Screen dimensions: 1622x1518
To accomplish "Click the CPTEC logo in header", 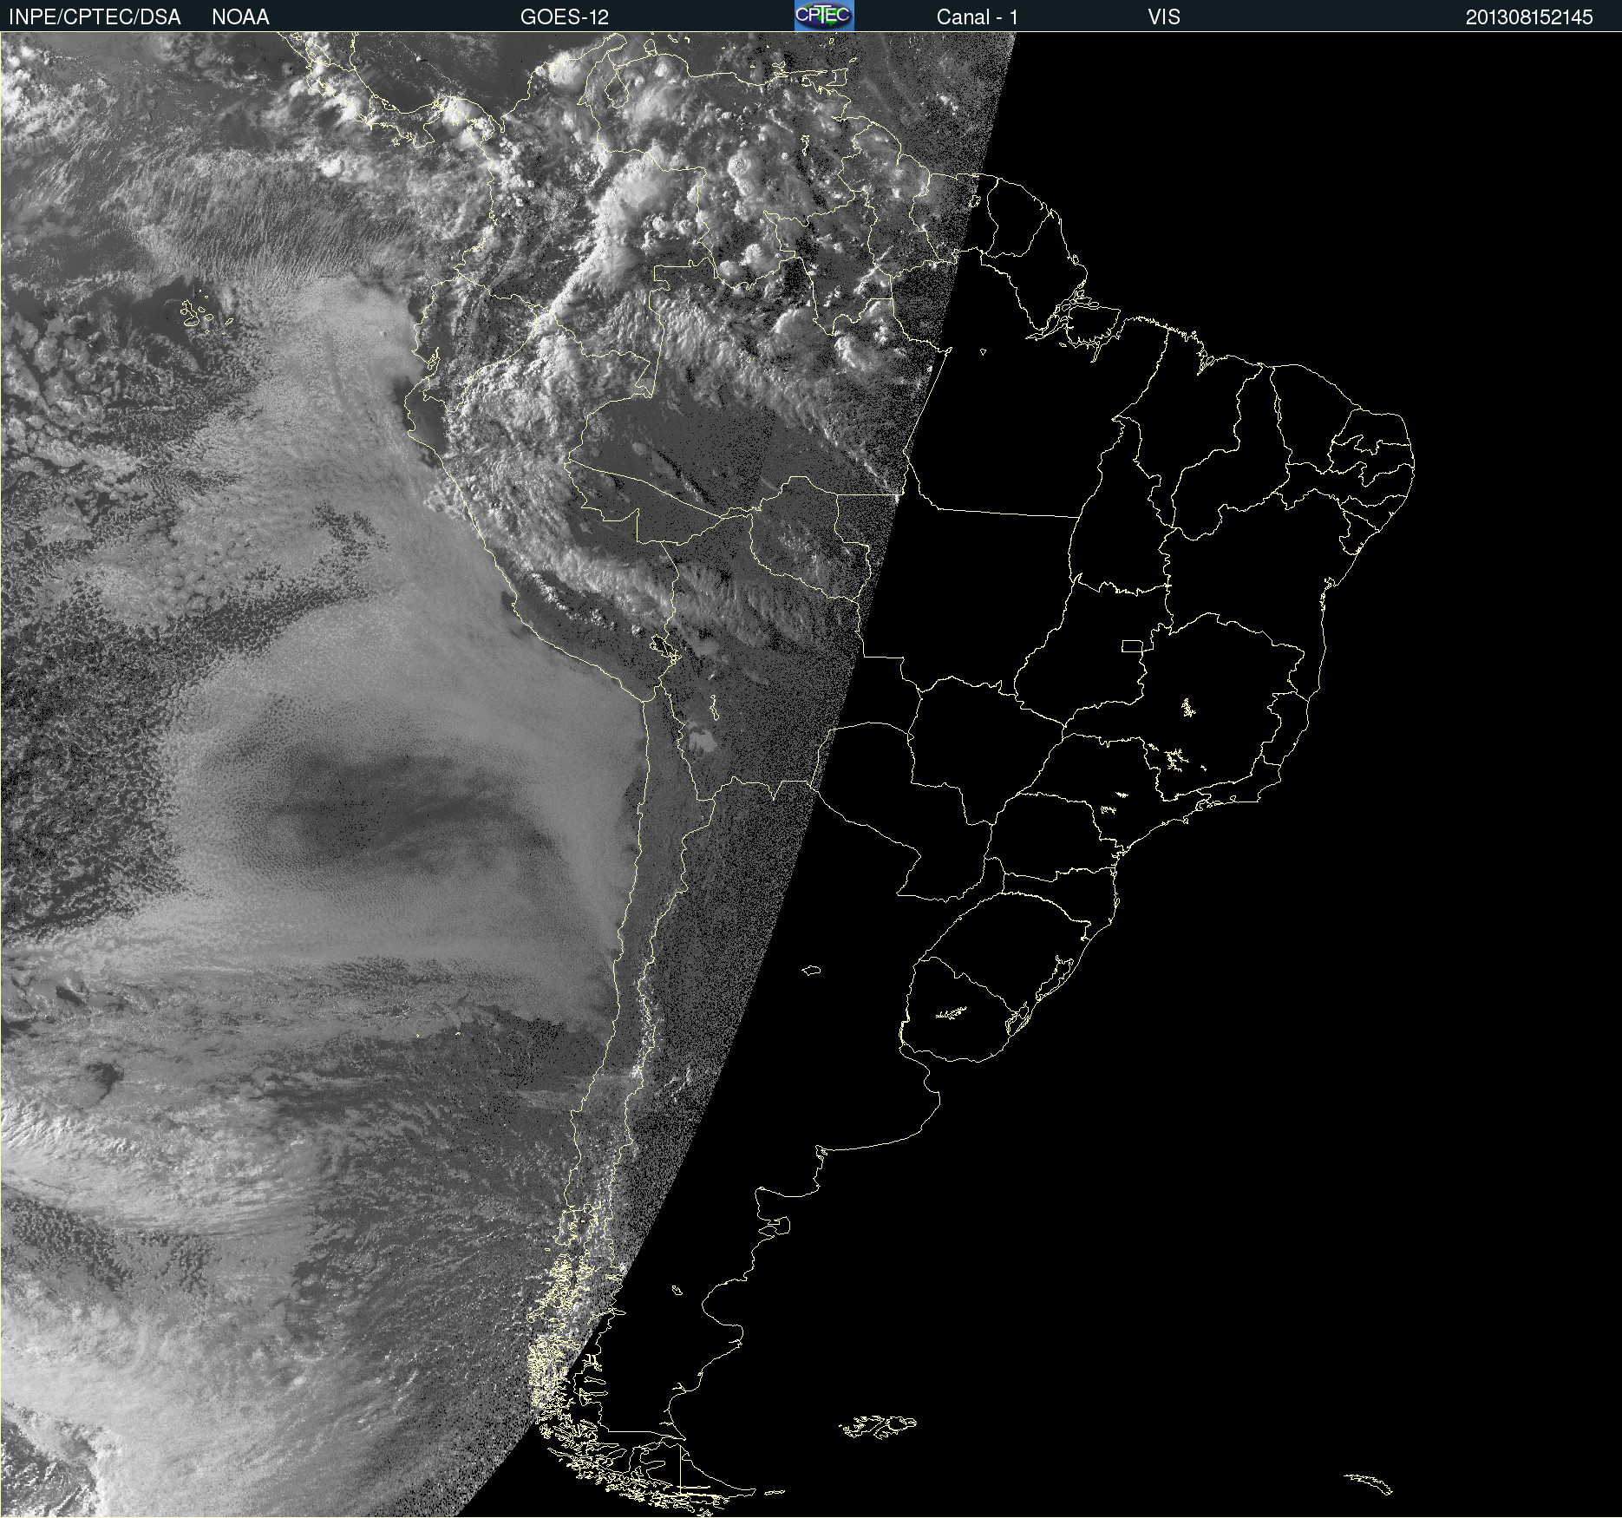I will 824,16.
